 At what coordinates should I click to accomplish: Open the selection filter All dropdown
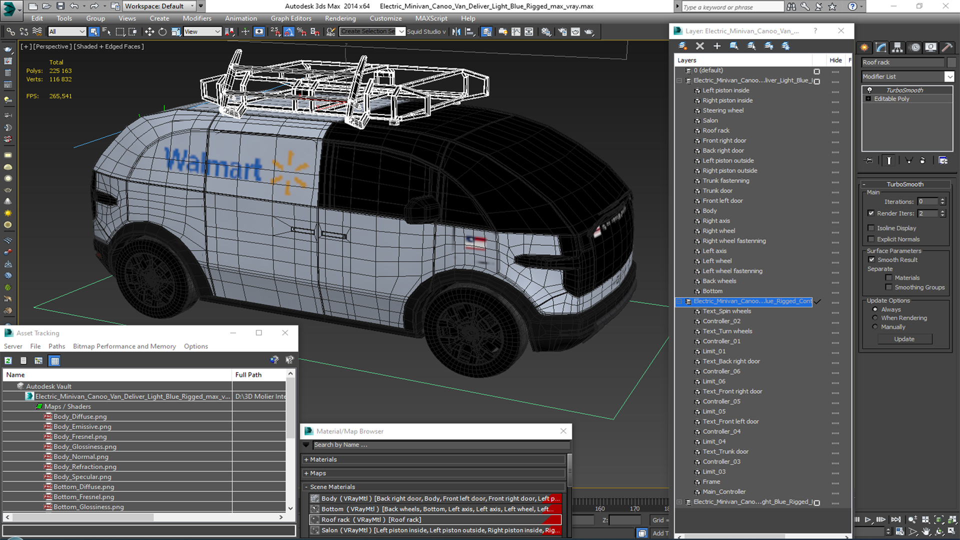click(x=67, y=31)
